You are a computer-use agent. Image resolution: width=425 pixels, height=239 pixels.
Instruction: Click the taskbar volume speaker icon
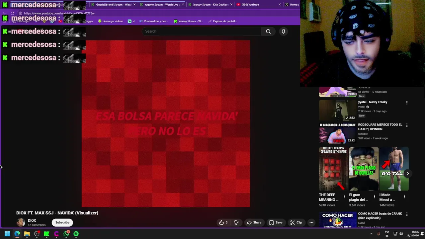click(400, 234)
